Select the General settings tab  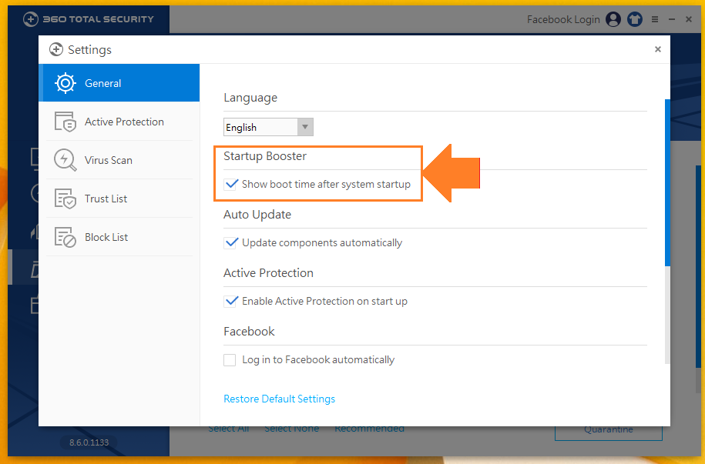(119, 83)
